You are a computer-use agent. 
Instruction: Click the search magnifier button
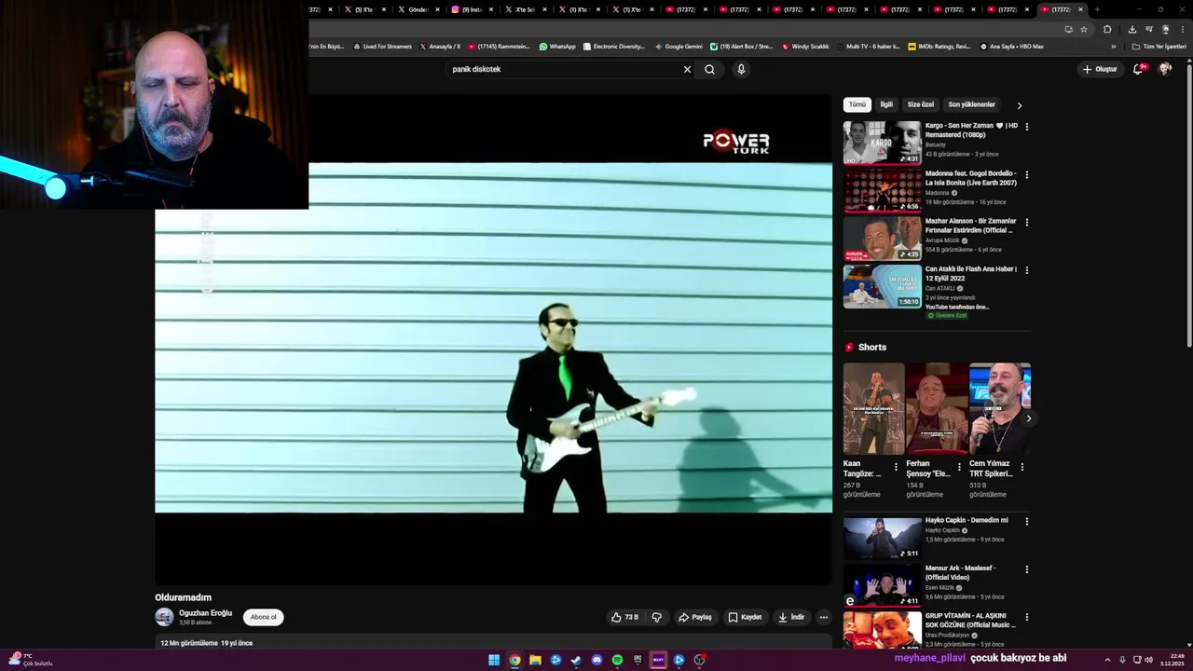click(x=709, y=69)
